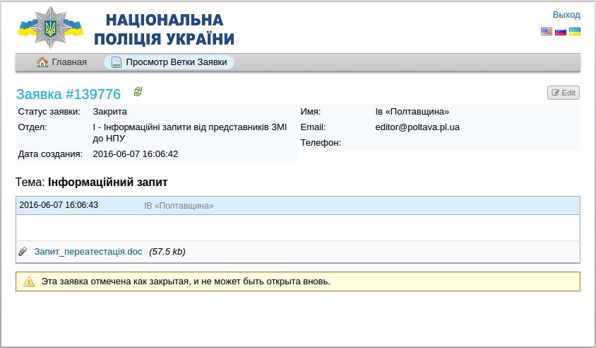Click the document icon in Просмотр Ветки Заявки
Screen dimensions: 596x348
[117, 62]
